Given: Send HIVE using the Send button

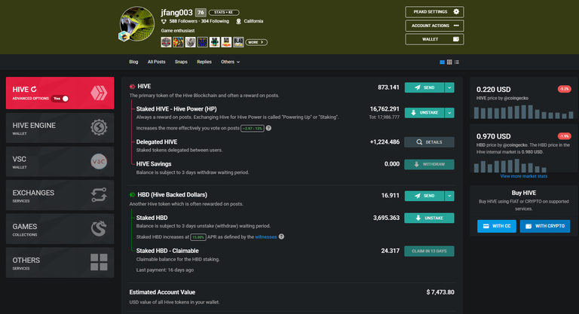Looking at the screenshot, I should coord(424,88).
